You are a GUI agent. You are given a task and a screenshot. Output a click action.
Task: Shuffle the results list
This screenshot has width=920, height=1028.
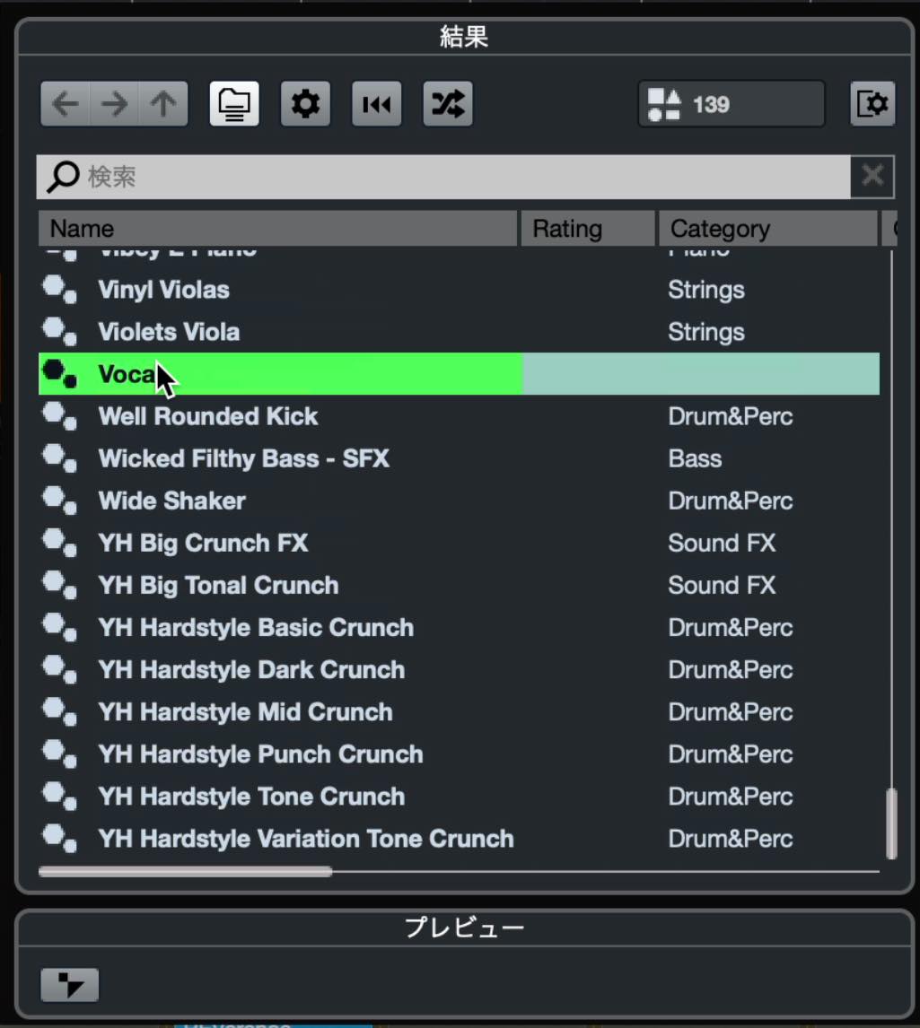[448, 103]
